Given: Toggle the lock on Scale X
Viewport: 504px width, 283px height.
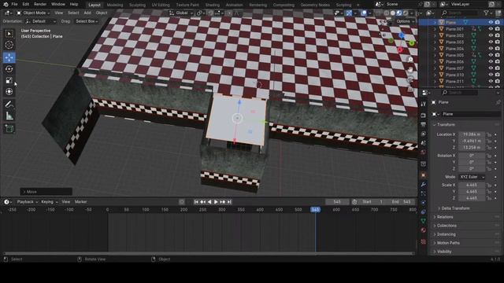Looking at the screenshot, I should tap(489, 186).
